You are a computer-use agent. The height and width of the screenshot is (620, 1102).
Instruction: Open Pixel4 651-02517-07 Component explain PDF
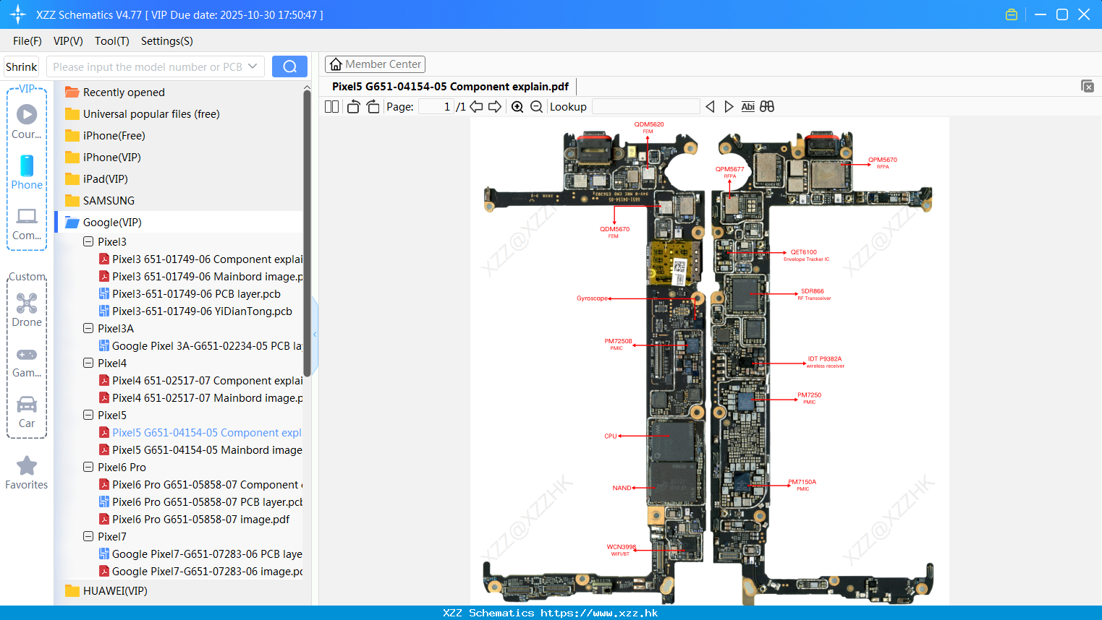(x=200, y=381)
